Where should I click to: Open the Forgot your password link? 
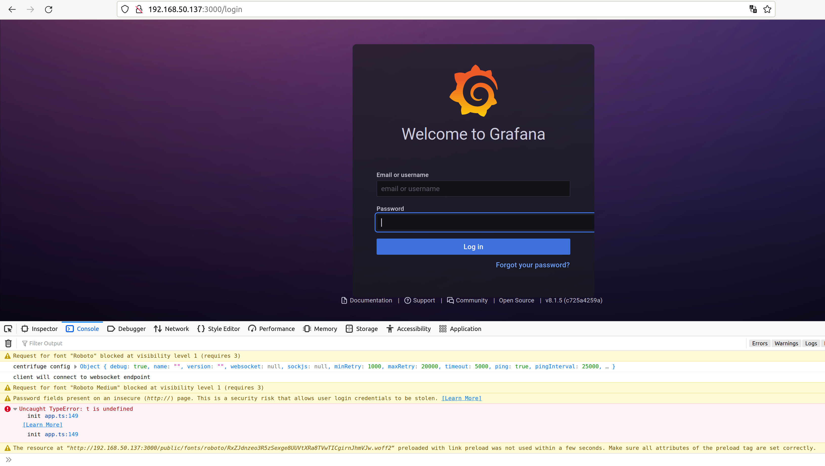coord(532,265)
